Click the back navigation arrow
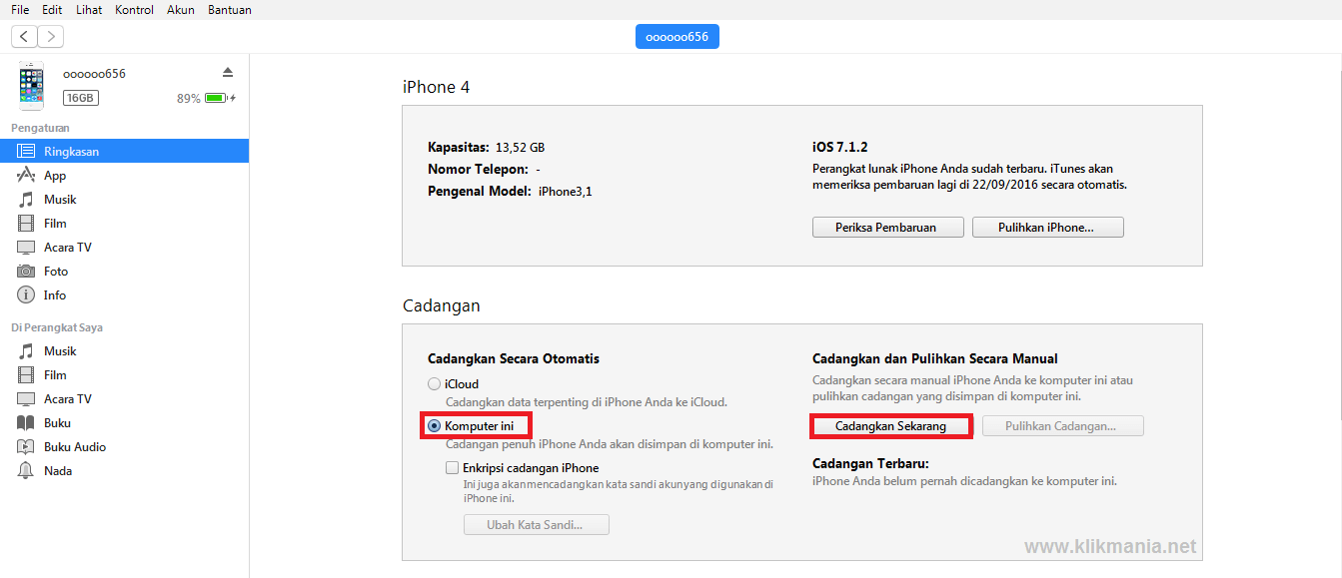Viewport: 1342px width, 578px height. (24, 37)
